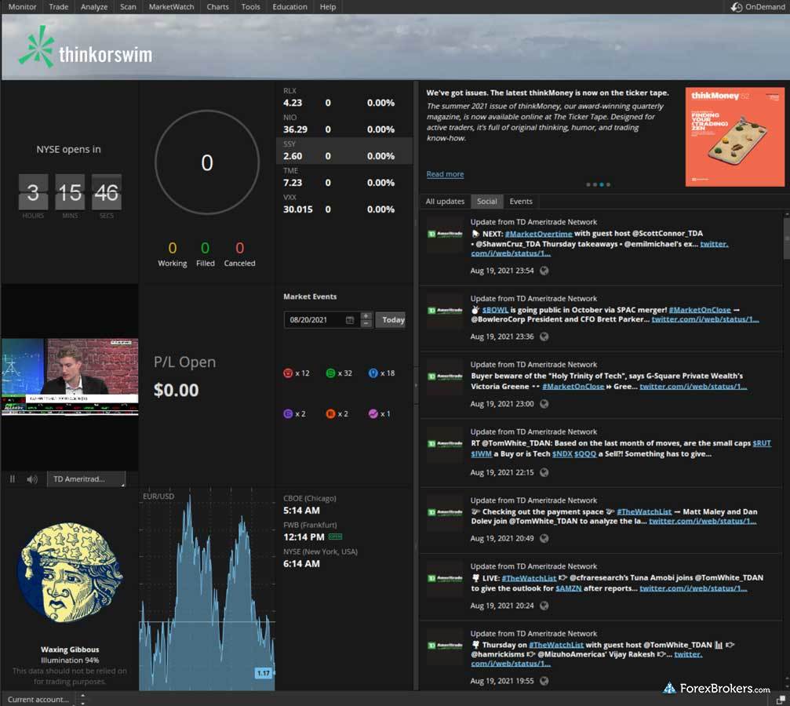Viewport: 790px width, 706px height.
Task: Click the pink event icon marked x 1
Action: click(x=373, y=413)
